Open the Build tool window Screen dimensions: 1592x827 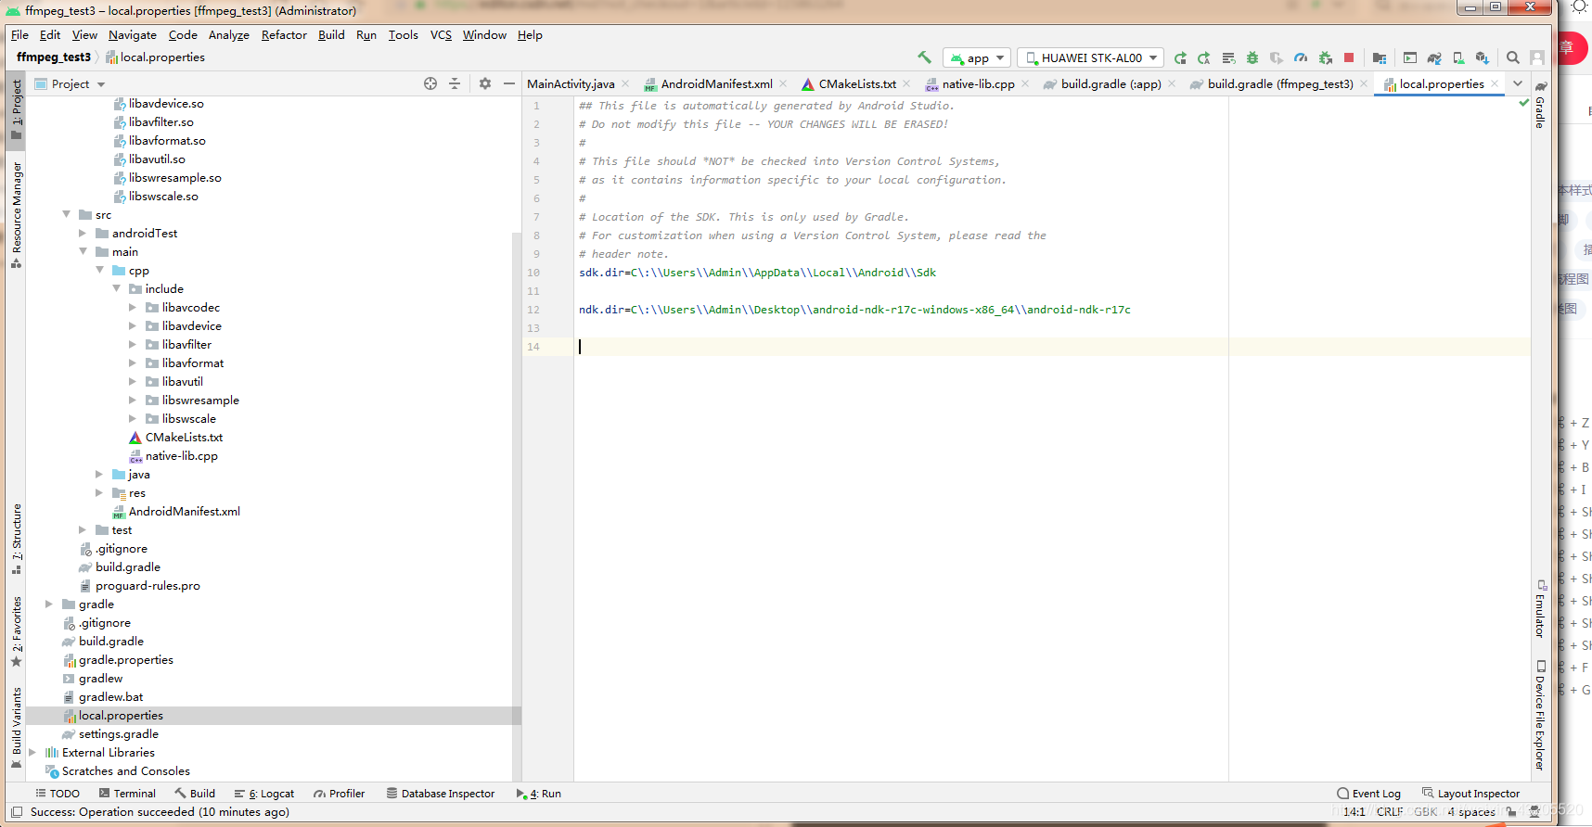point(195,794)
